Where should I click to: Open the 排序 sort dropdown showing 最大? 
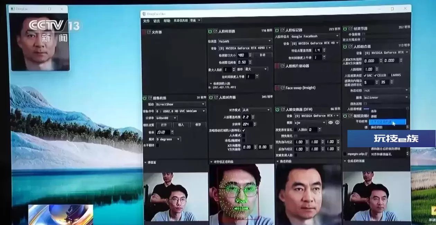click(256, 69)
